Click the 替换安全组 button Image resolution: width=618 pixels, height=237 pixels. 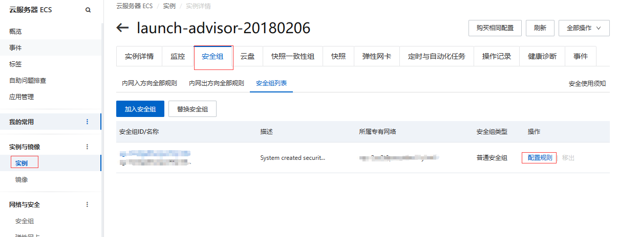[x=192, y=109]
